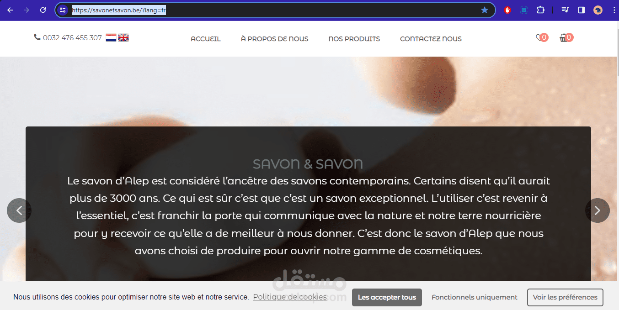Image resolution: width=619 pixels, height=310 pixels.
Task: Click Les accepter tous cookie button
Action: point(387,297)
